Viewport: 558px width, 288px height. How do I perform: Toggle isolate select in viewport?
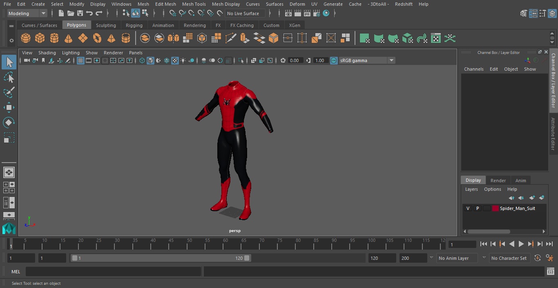(x=241, y=60)
